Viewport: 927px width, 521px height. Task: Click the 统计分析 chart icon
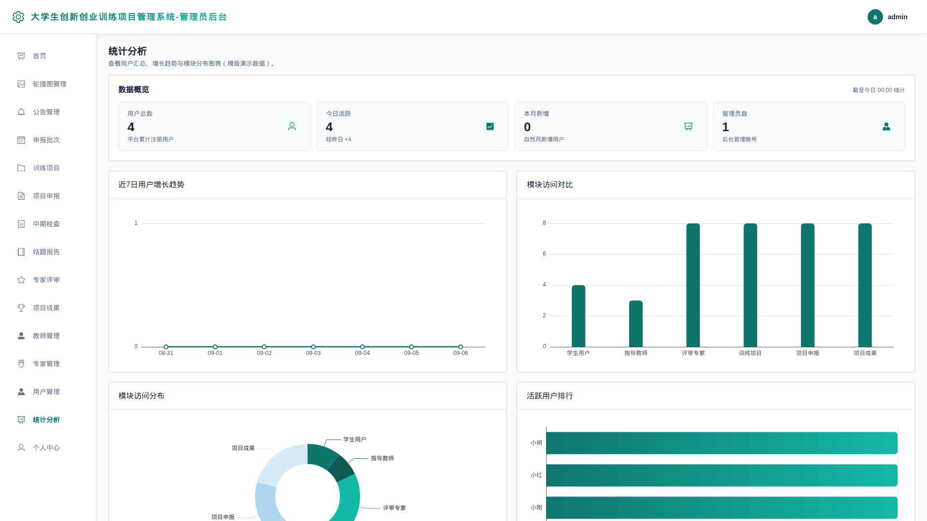[21, 420]
